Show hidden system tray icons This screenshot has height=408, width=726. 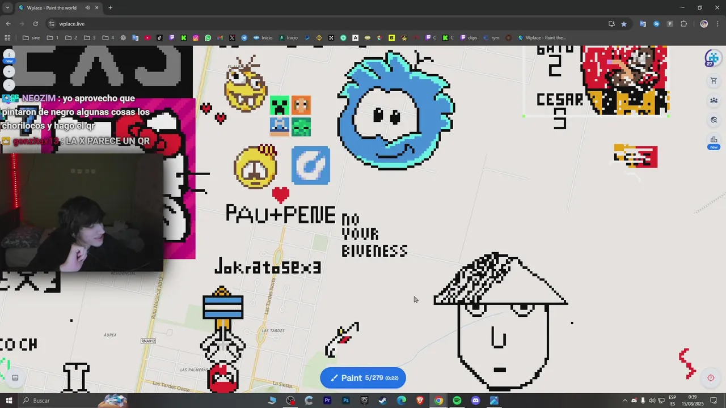click(624, 401)
